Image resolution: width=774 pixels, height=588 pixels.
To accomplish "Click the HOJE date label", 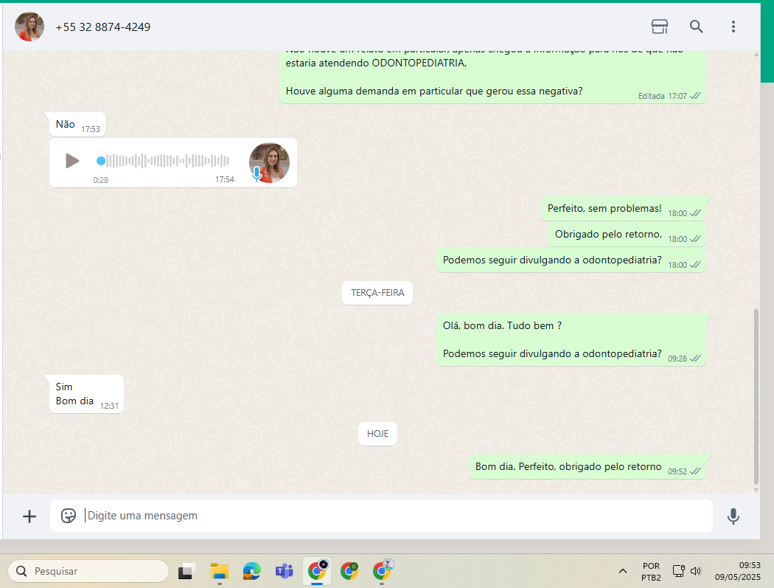I will (x=377, y=434).
